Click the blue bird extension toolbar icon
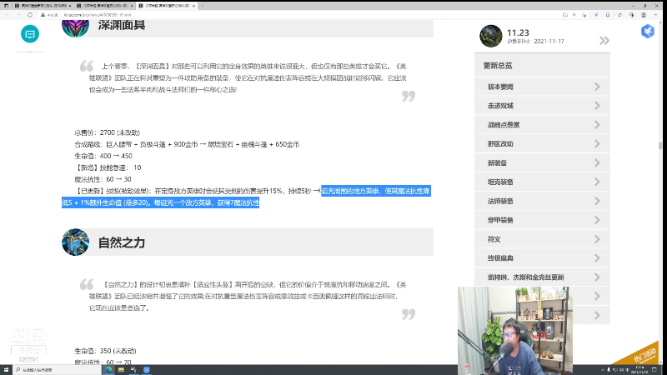 [596, 15]
